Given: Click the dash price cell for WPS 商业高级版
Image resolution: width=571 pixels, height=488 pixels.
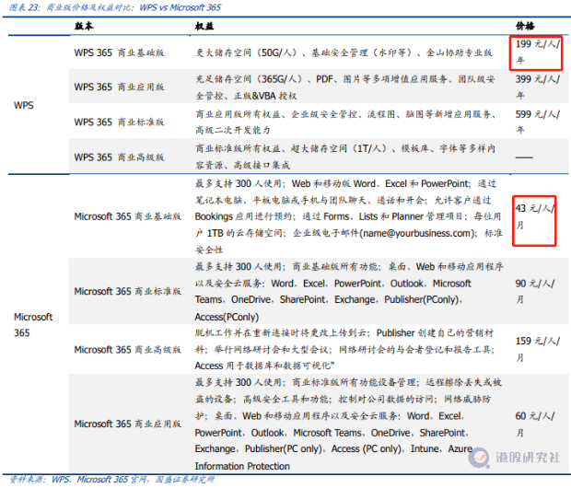Looking at the screenshot, I should coord(524,157).
